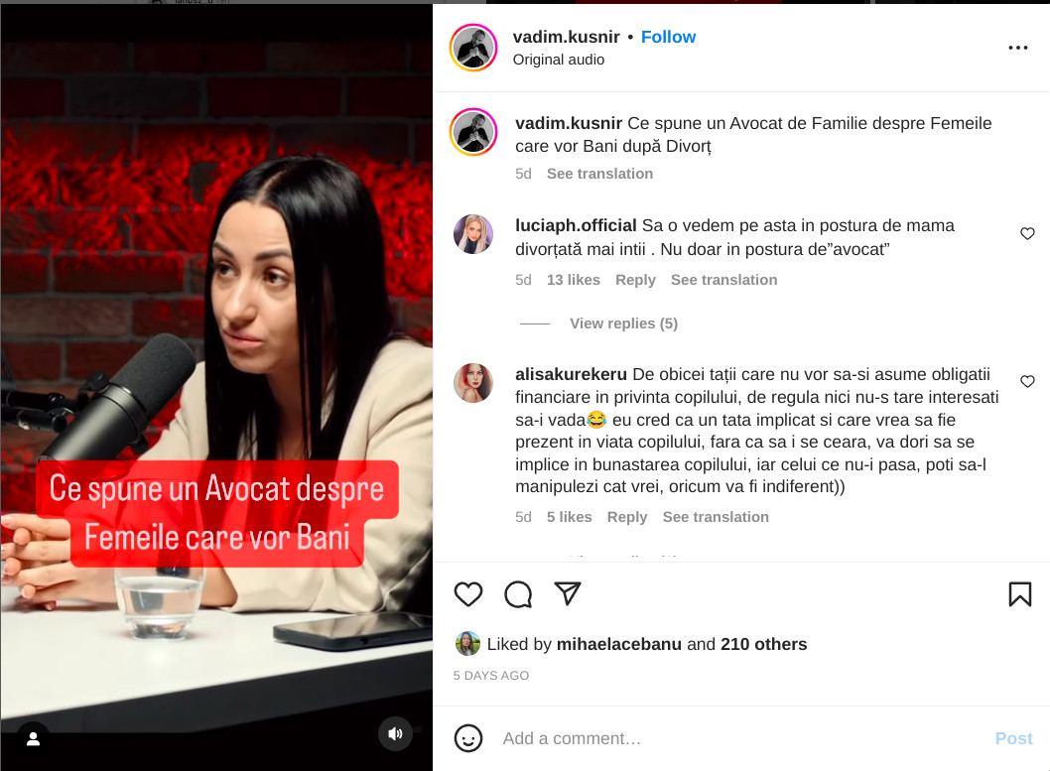Show tagged people icon on video

[33, 738]
